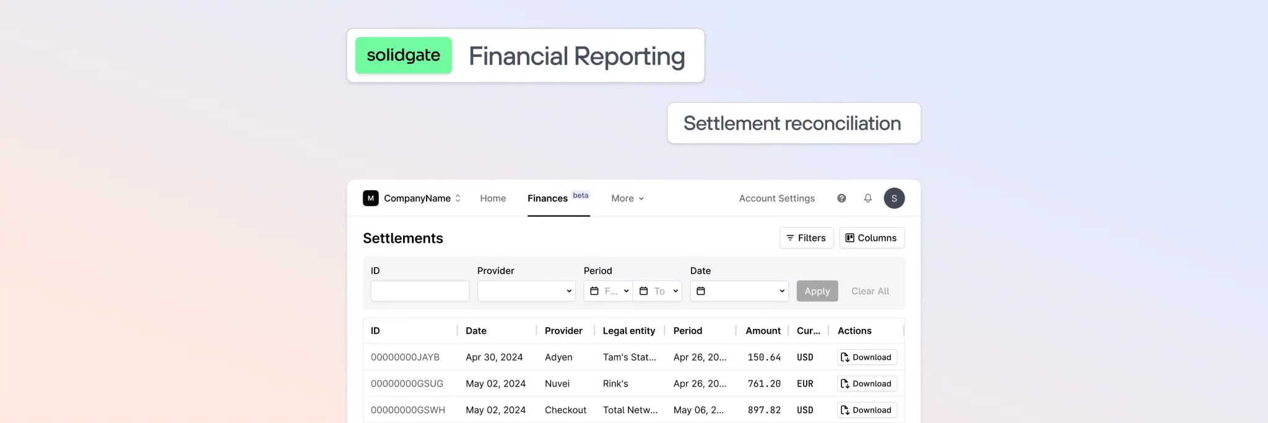The height and width of the screenshot is (423, 1268).
Task: Click the calendar icon in Period From field
Action: pyautogui.click(x=594, y=291)
